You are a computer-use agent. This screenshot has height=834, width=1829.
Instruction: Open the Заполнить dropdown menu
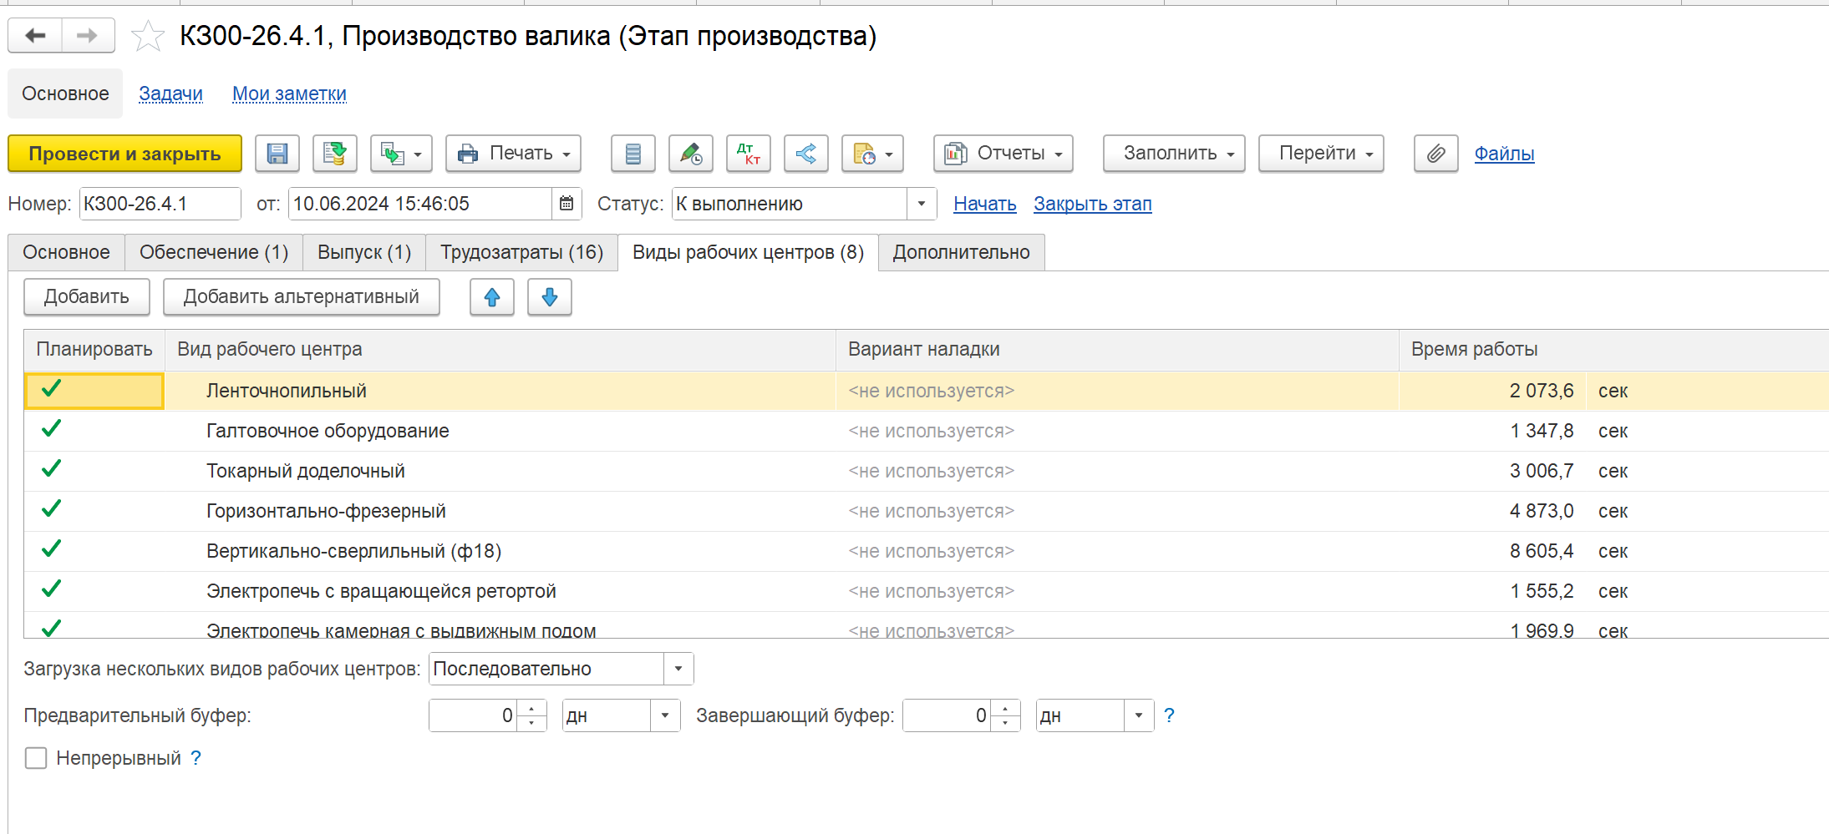(x=1174, y=154)
